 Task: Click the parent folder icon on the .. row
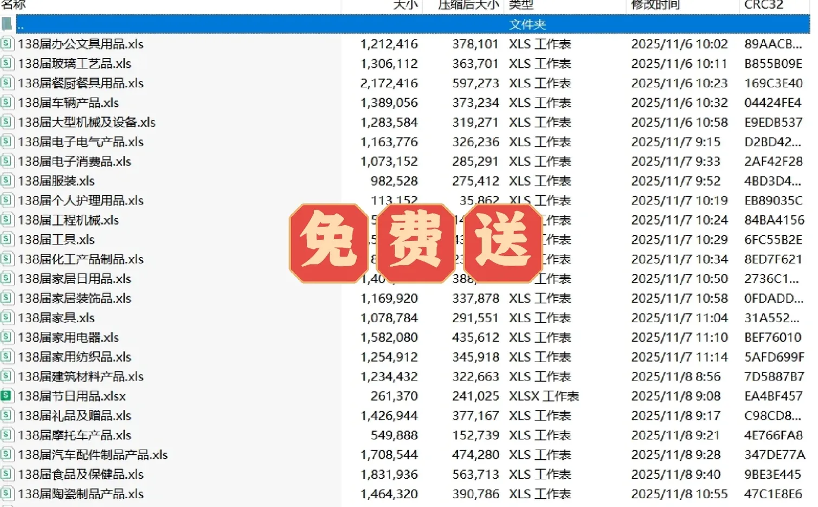7,24
